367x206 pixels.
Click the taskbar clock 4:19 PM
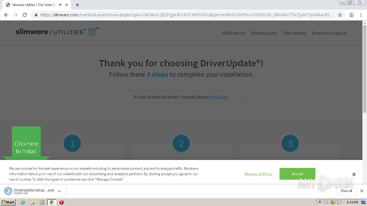coord(352,202)
